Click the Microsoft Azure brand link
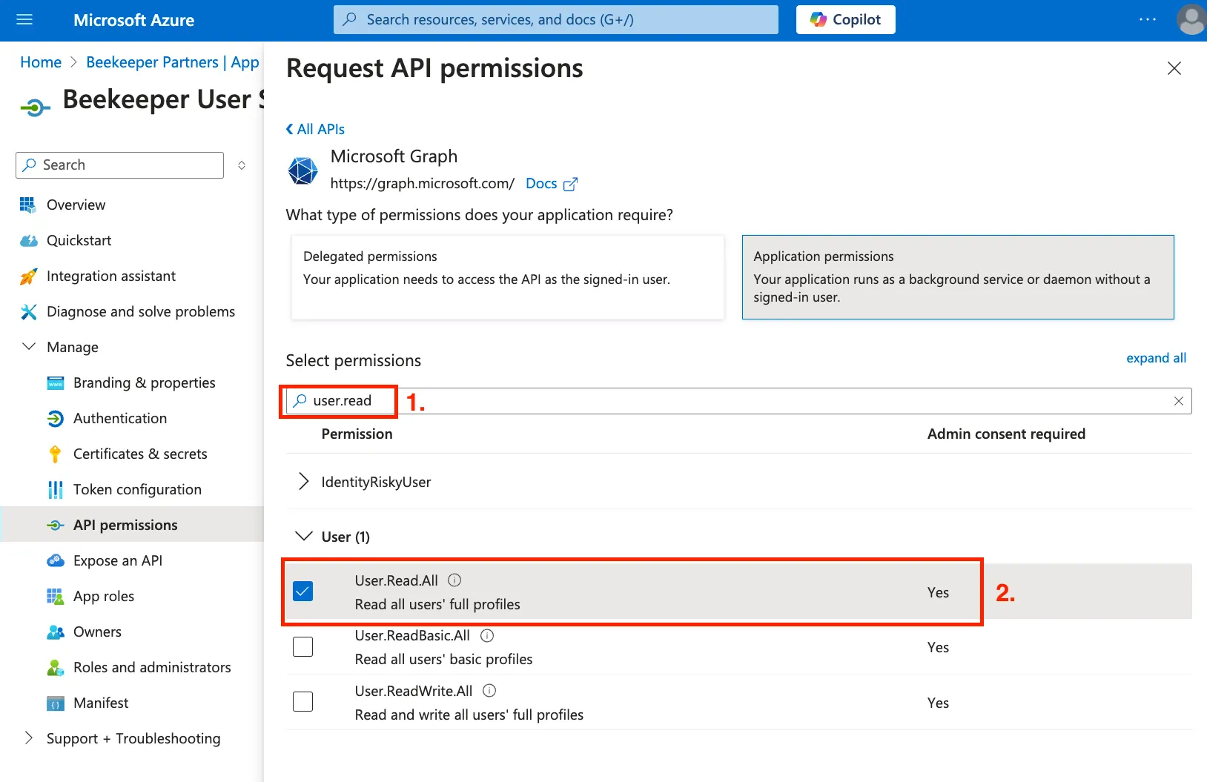 coord(133,20)
